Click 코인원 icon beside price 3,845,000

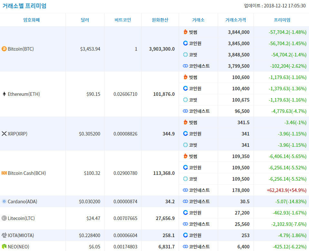pos(185,43)
